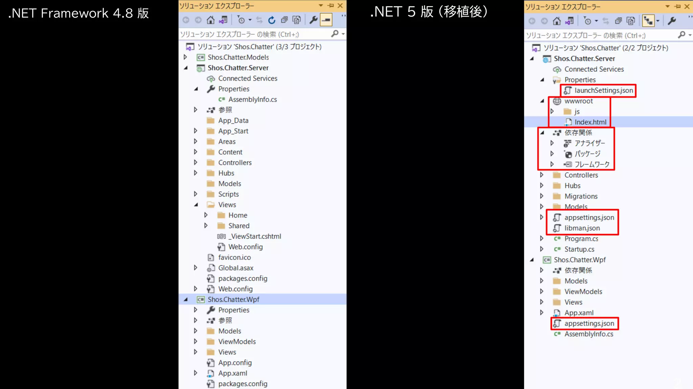
Task: Click search magnifier icon in left Solution Explorer
Action: tap(335, 34)
